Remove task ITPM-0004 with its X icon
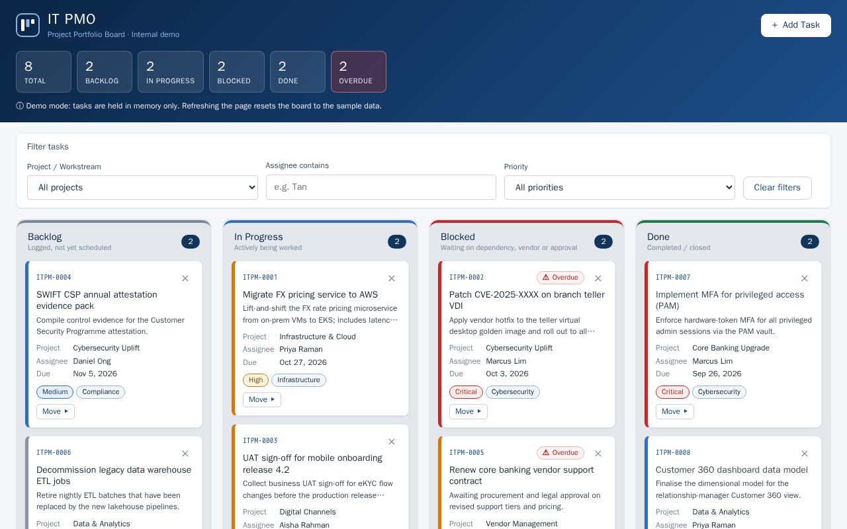Screen dimensions: 847x529 (x=185, y=278)
